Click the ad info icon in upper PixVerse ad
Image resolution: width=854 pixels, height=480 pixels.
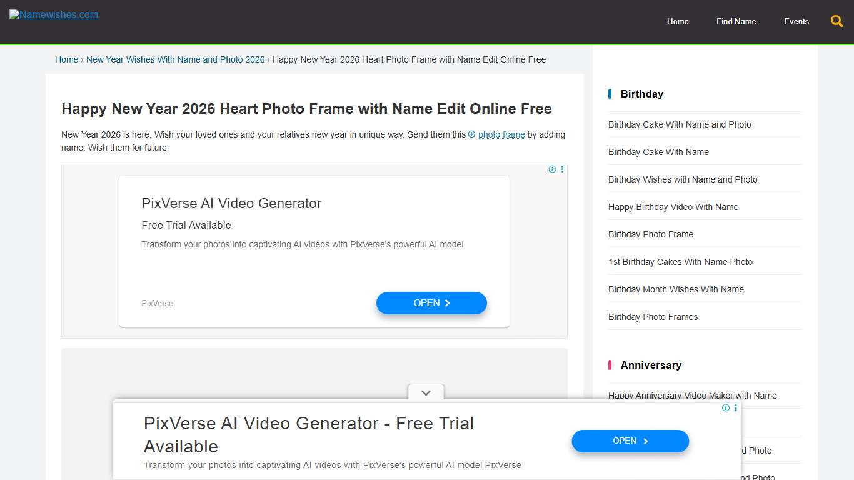point(552,169)
